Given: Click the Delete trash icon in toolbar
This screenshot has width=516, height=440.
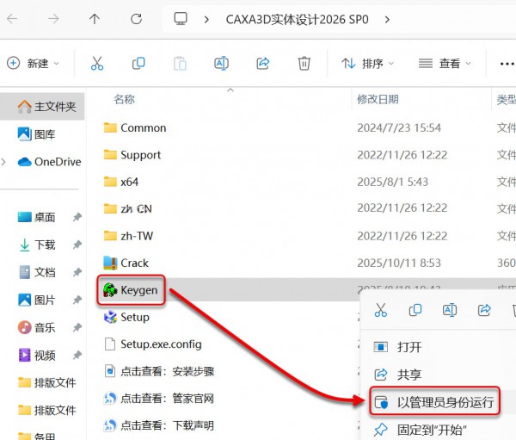Looking at the screenshot, I should (x=304, y=63).
